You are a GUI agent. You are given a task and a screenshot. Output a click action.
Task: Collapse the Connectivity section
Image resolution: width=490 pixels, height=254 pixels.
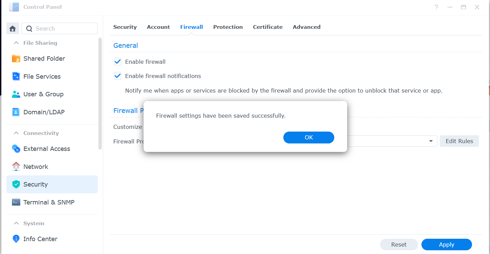16,133
